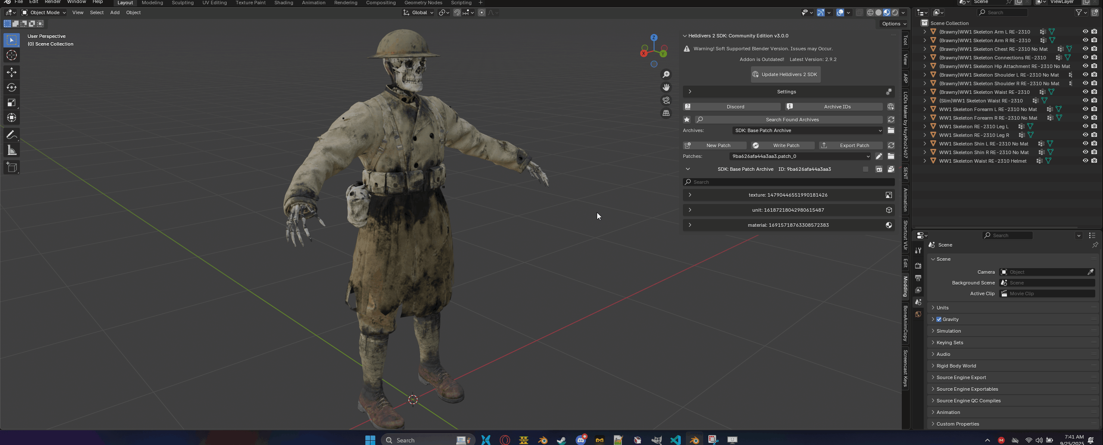Click the New Patch button
The image size is (1103, 445).
[720, 145]
